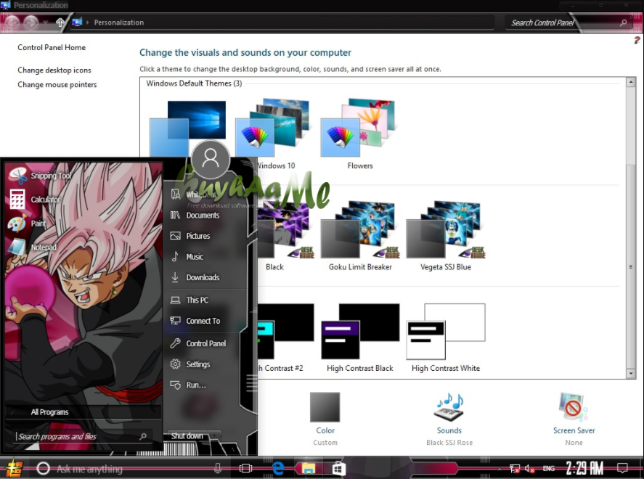Open Notepad from the Start menu
This screenshot has width=644, height=479.
point(32,247)
